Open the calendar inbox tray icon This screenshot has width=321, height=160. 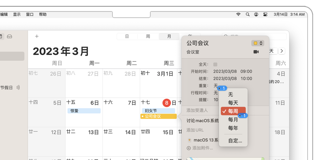click(x=9, y=37)
